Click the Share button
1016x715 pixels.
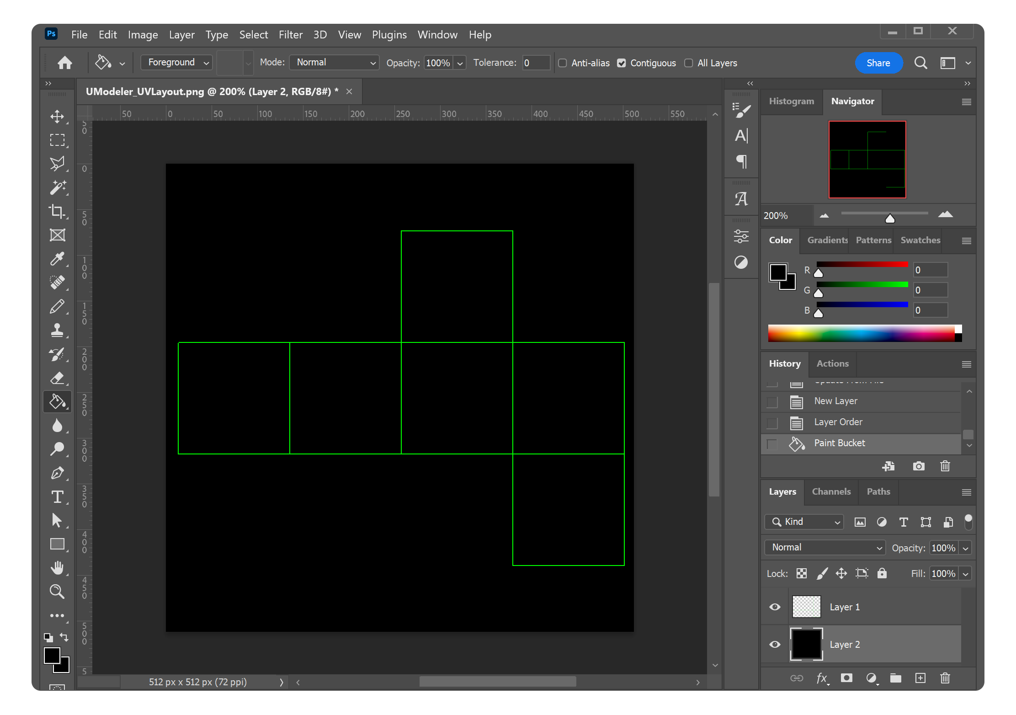tap(878, 63)
